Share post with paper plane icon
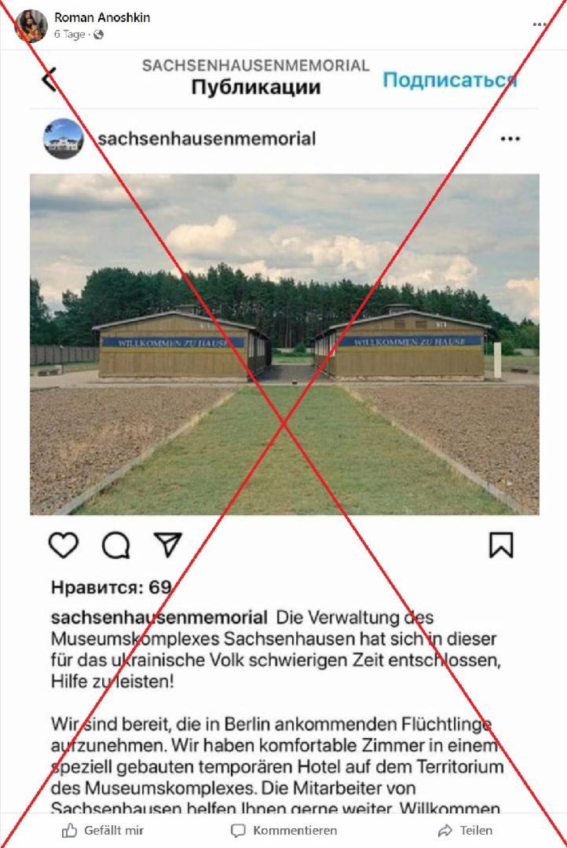567x848 pixels. [168, 544]
